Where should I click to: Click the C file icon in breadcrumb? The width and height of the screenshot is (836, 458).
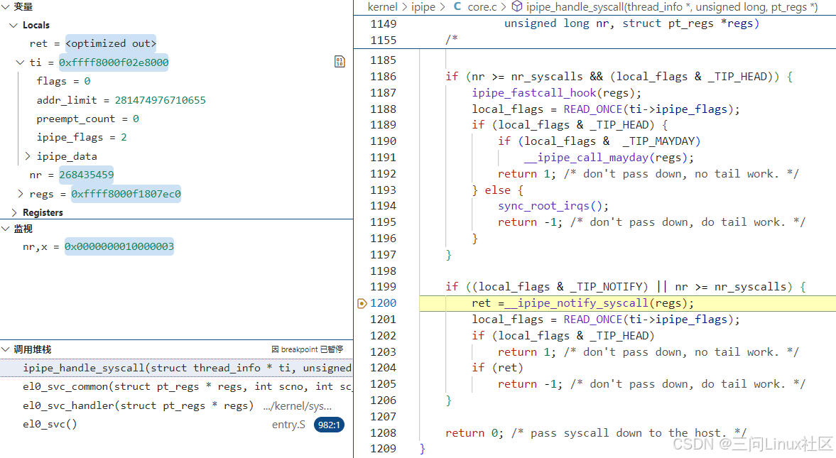(x=457, y=6)
